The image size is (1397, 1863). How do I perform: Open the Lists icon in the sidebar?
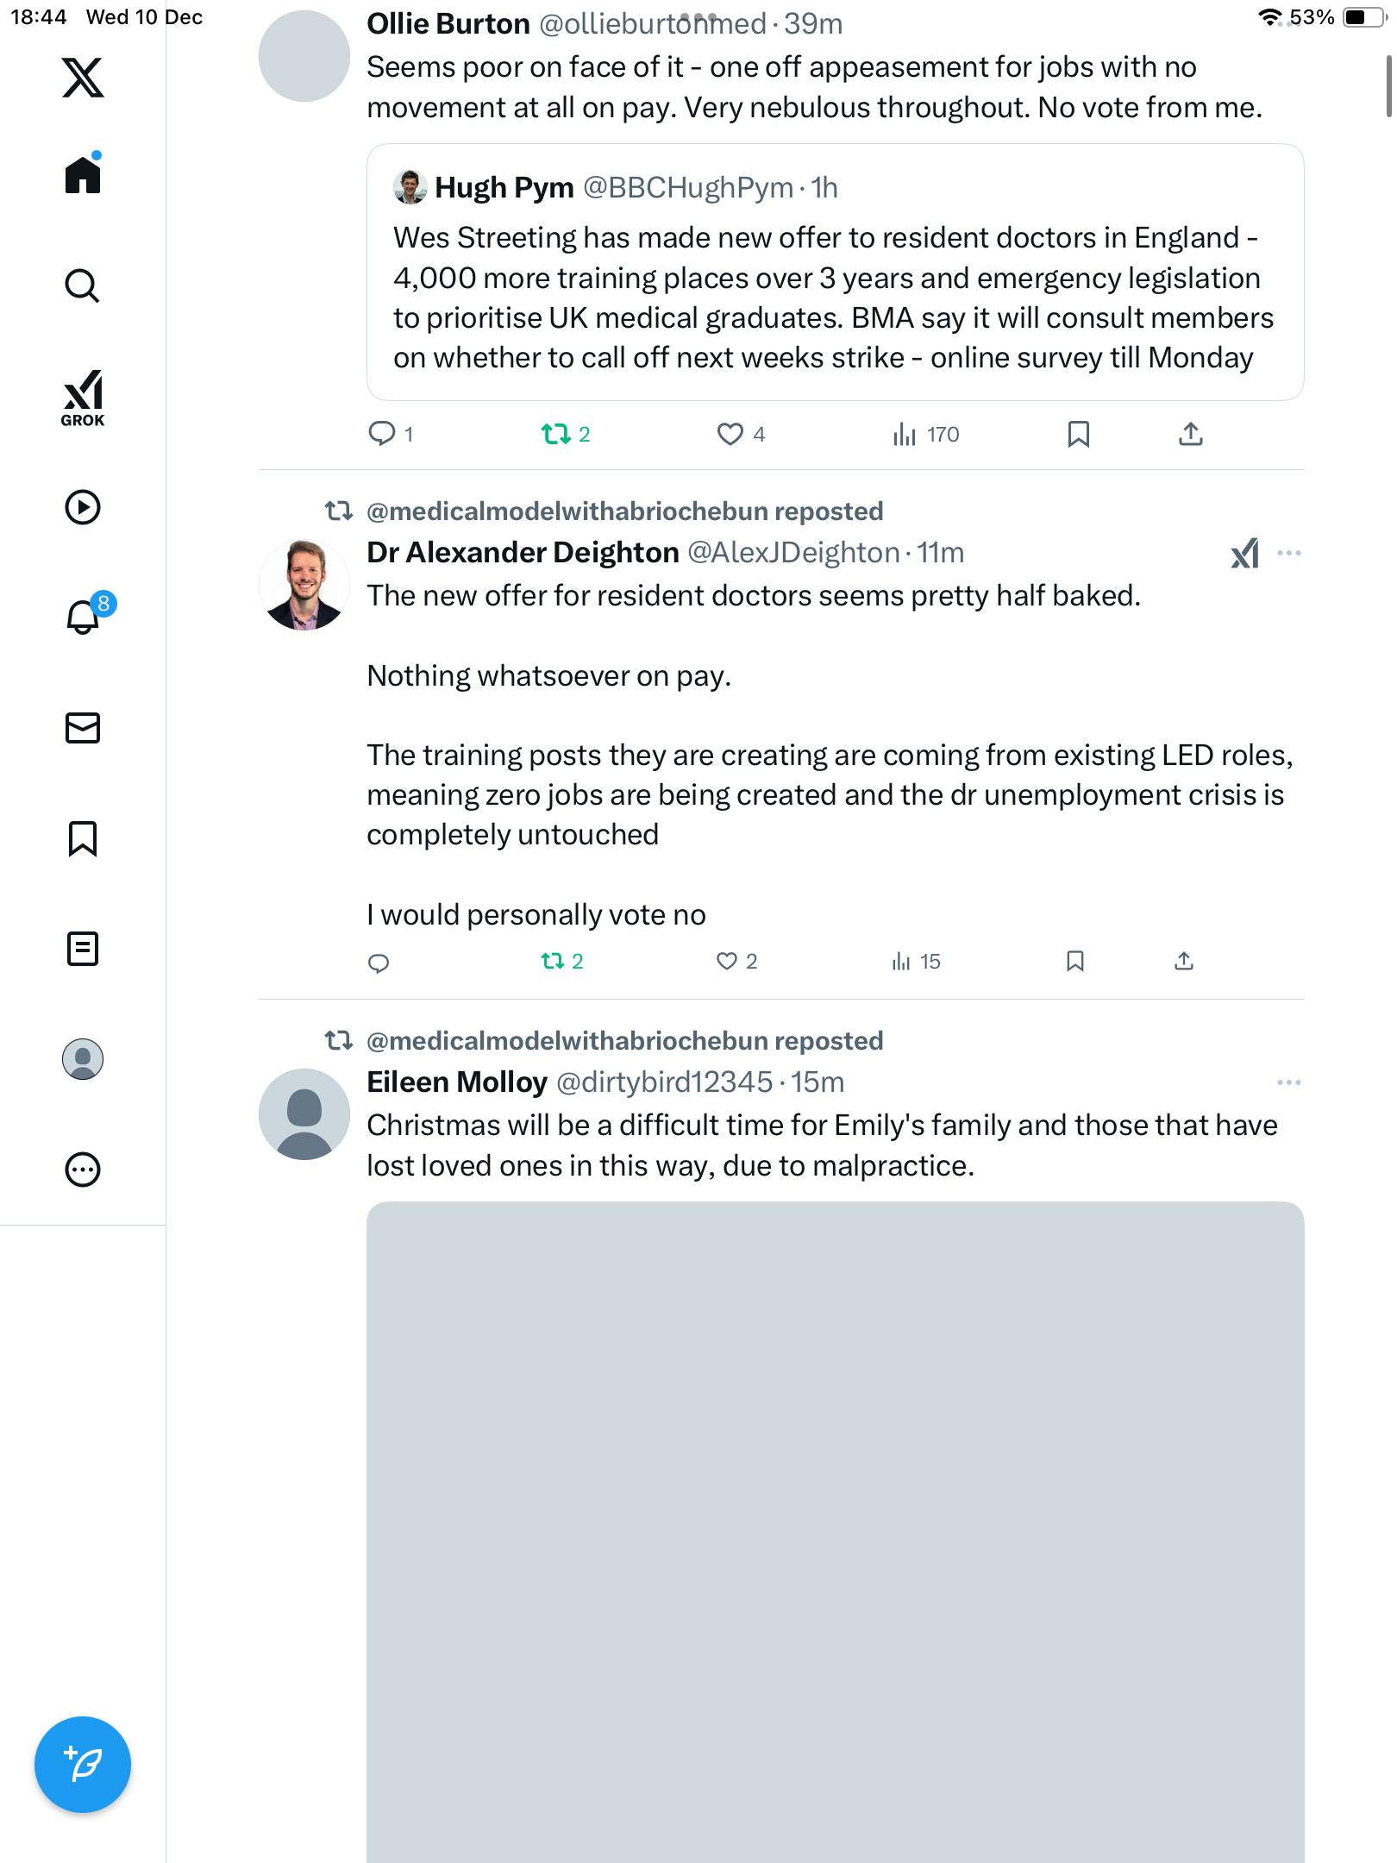(x=83, y=949)
